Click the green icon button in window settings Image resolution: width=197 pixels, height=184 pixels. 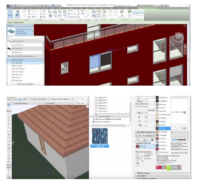pos(169,167)
